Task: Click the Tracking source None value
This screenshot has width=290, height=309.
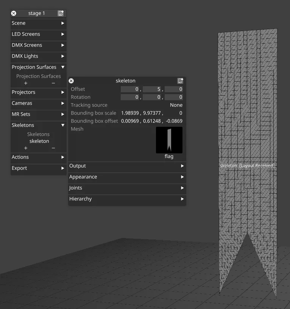Action: tap(176, 105)
